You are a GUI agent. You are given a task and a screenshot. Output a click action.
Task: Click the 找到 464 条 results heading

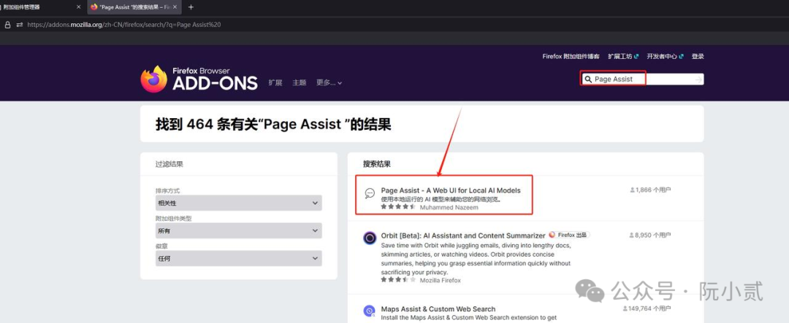273,124
